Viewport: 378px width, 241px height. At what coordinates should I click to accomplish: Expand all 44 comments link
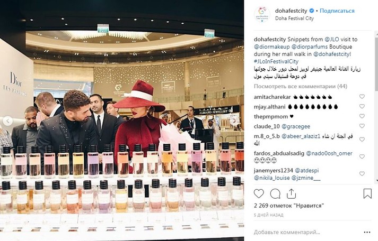301,86
